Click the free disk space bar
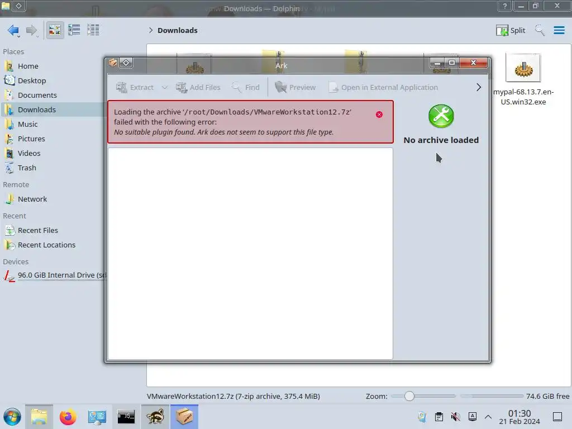This screenshot has height=429, width=572. tap(492, 396)
